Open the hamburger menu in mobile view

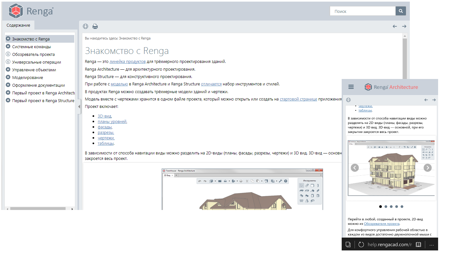[x=351, y=87]
